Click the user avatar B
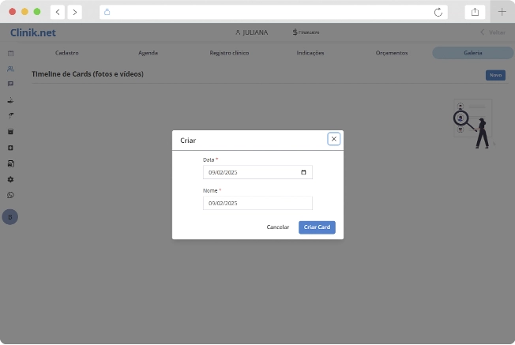The image size is (515, 345). tap(10, 217)
